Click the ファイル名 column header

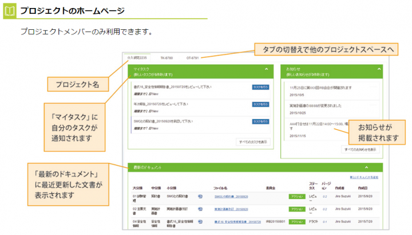click(x=220, y=188)
